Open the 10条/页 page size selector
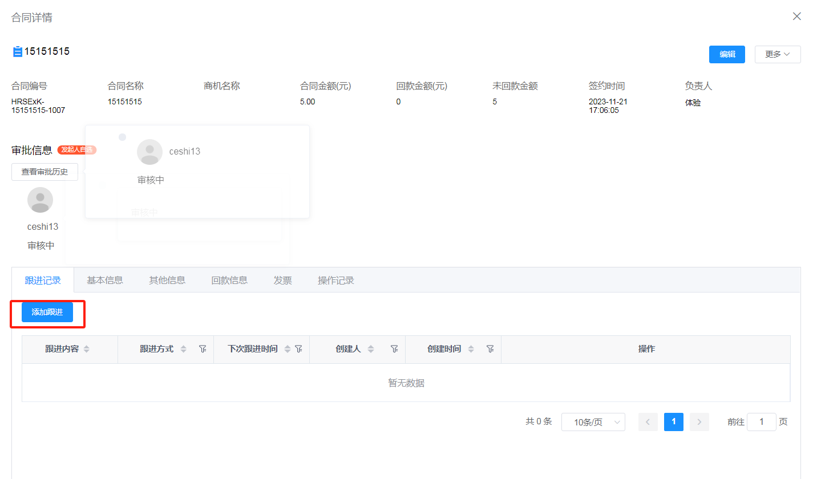 [593, 422]
